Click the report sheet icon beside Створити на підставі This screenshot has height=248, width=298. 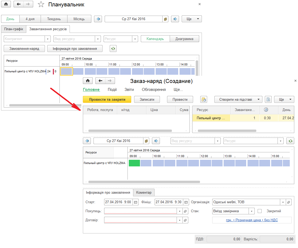pyautogui.click(x=268, y=99)
